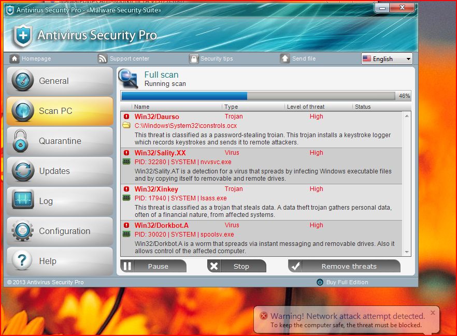Click the Full scan magnifier icon
This screenshot has height=336, width=457.
click(127, 78)
